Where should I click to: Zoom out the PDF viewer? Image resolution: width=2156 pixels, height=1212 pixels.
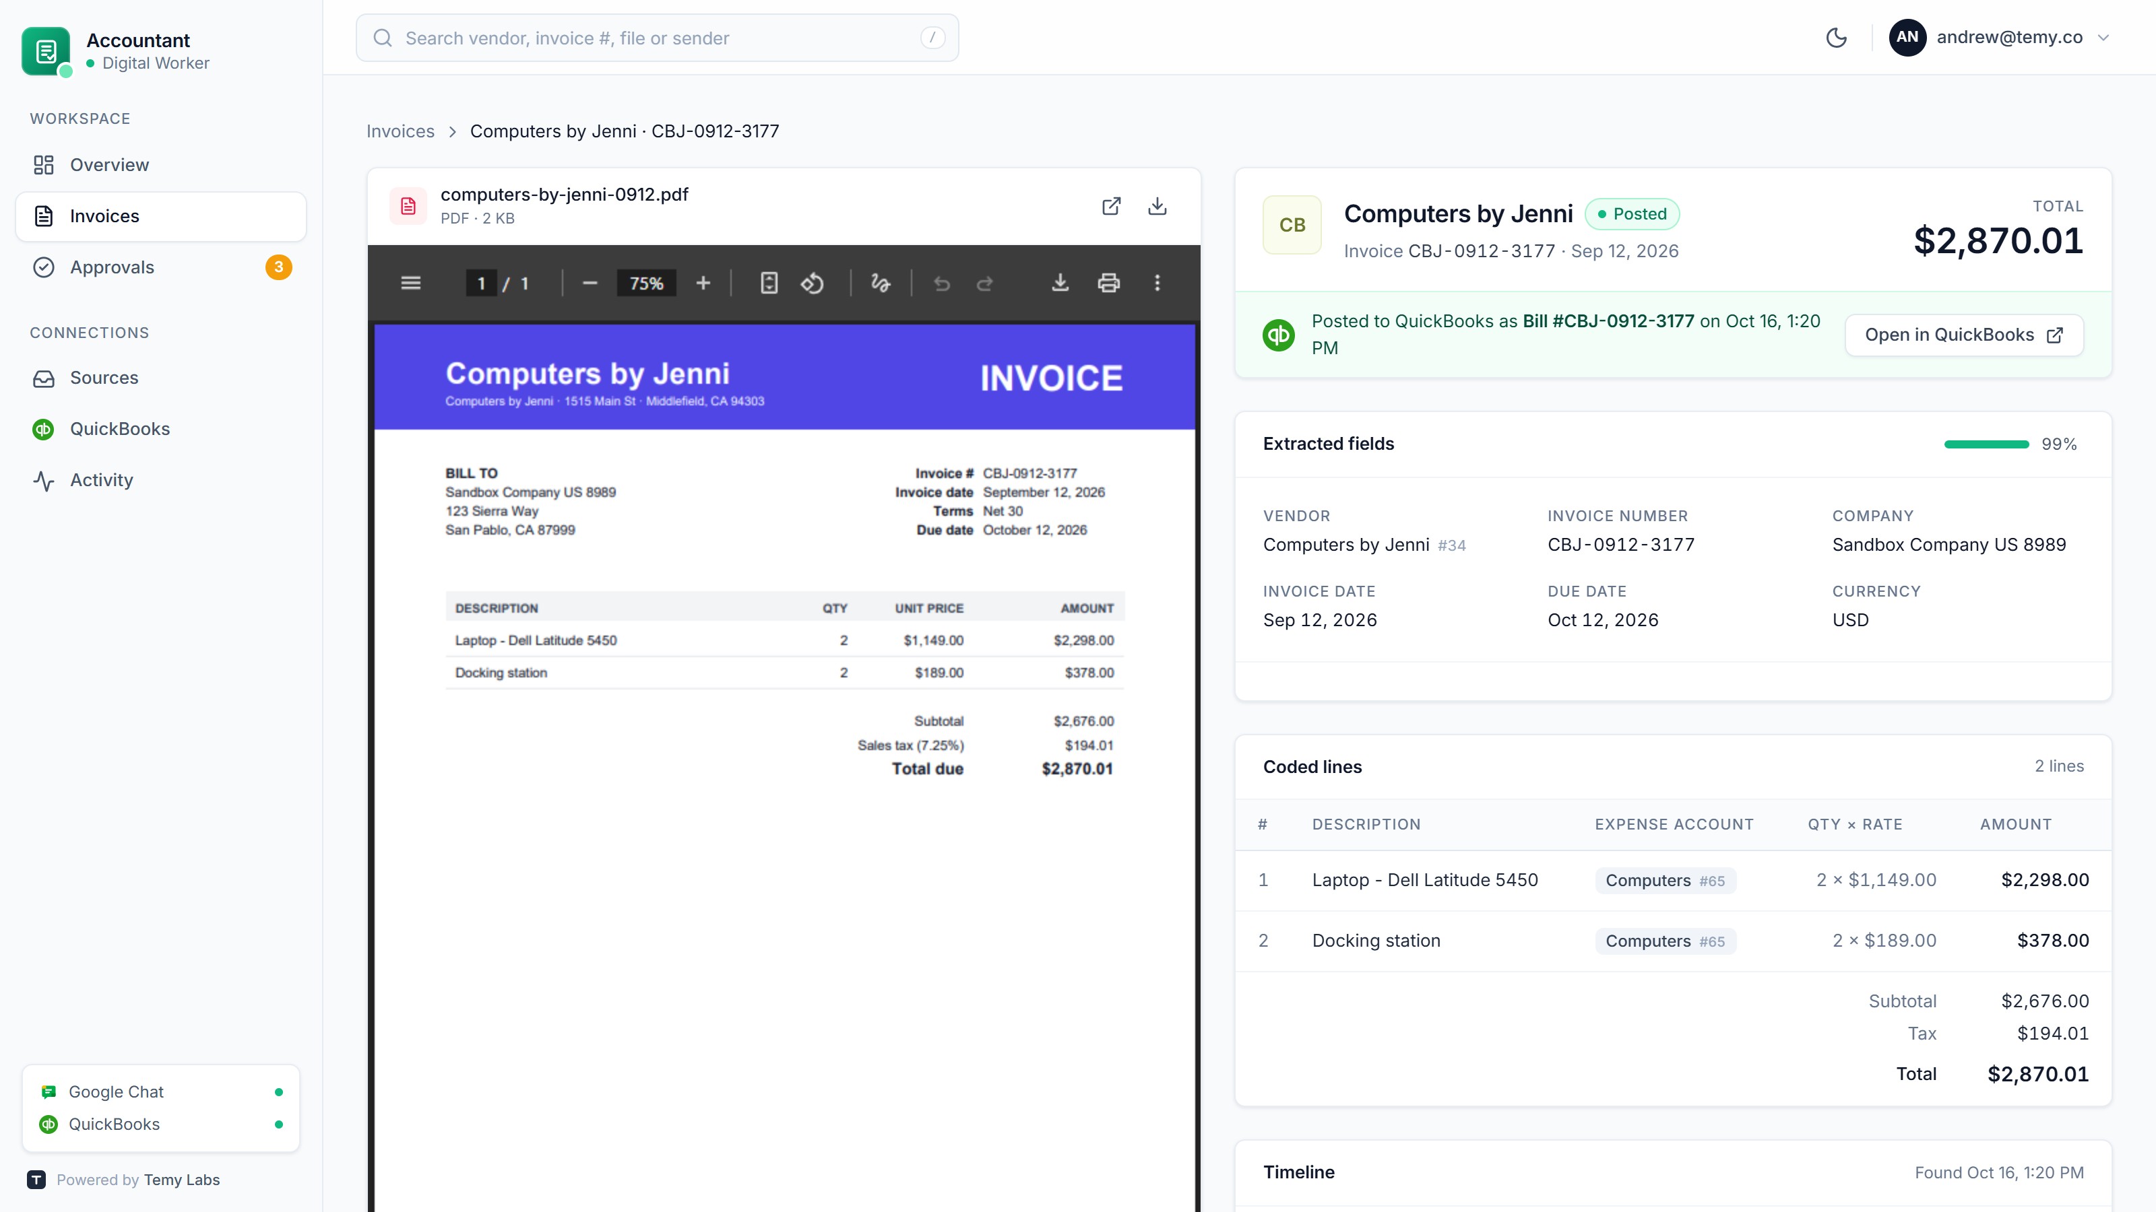[590, 283]
